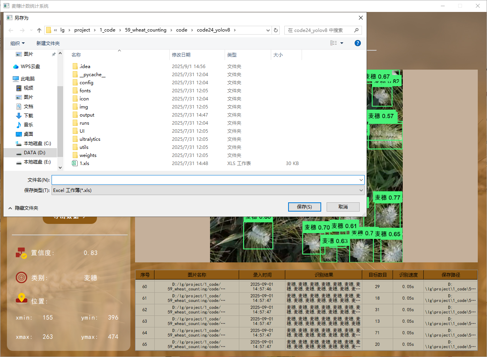Click the project breadcrumb segment
Image resolution: width=487 pixels, height=357 pixels.
tap(82, 30)
